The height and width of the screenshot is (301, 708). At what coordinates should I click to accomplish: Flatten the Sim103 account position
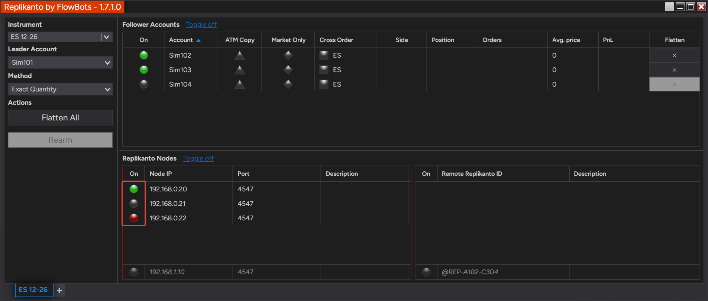[674, 70]
